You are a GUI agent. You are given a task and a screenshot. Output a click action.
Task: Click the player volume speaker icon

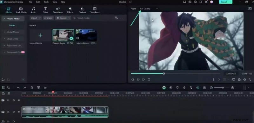[x=244, y=80]
